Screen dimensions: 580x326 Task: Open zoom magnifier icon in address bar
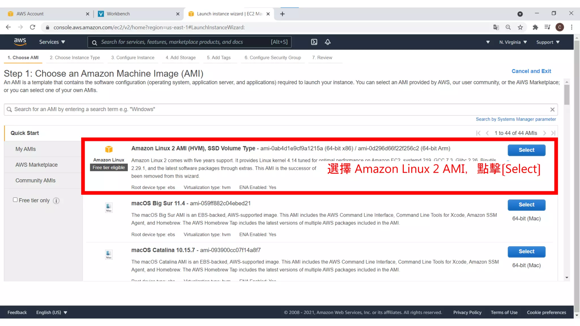pyautogui.click(x=508, y=27)
